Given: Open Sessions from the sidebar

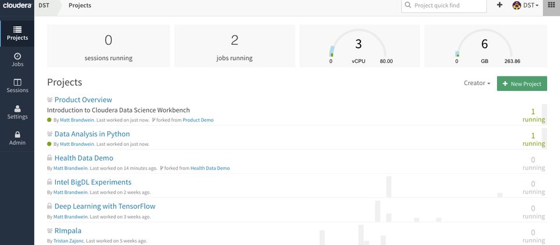Looking at the screenshot, I should click(17, 86).
